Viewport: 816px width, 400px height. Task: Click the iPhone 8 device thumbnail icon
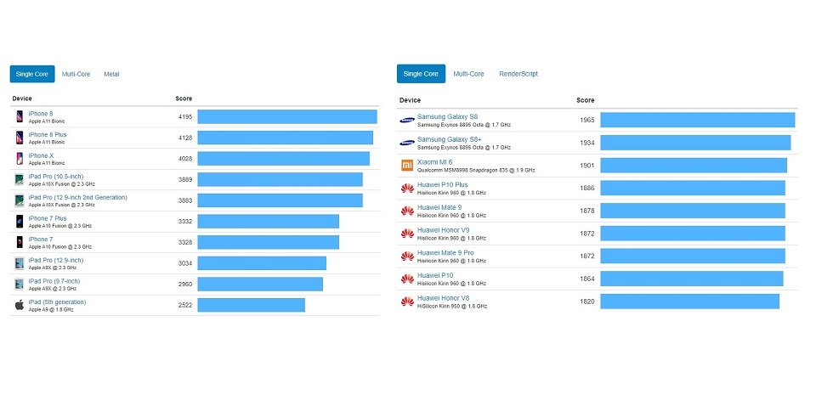coord(20,116)
